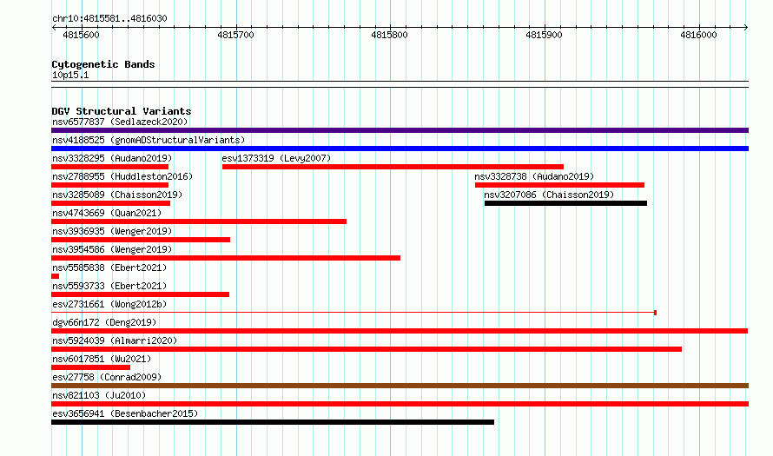
Task: Select the red nsv5924039 variant bar
Action: click(367, 349)
